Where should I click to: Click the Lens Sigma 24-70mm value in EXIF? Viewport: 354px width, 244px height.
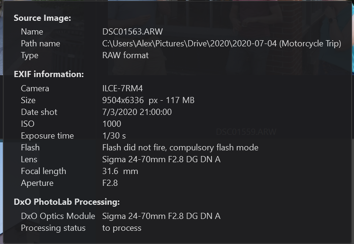pos(161,159)
